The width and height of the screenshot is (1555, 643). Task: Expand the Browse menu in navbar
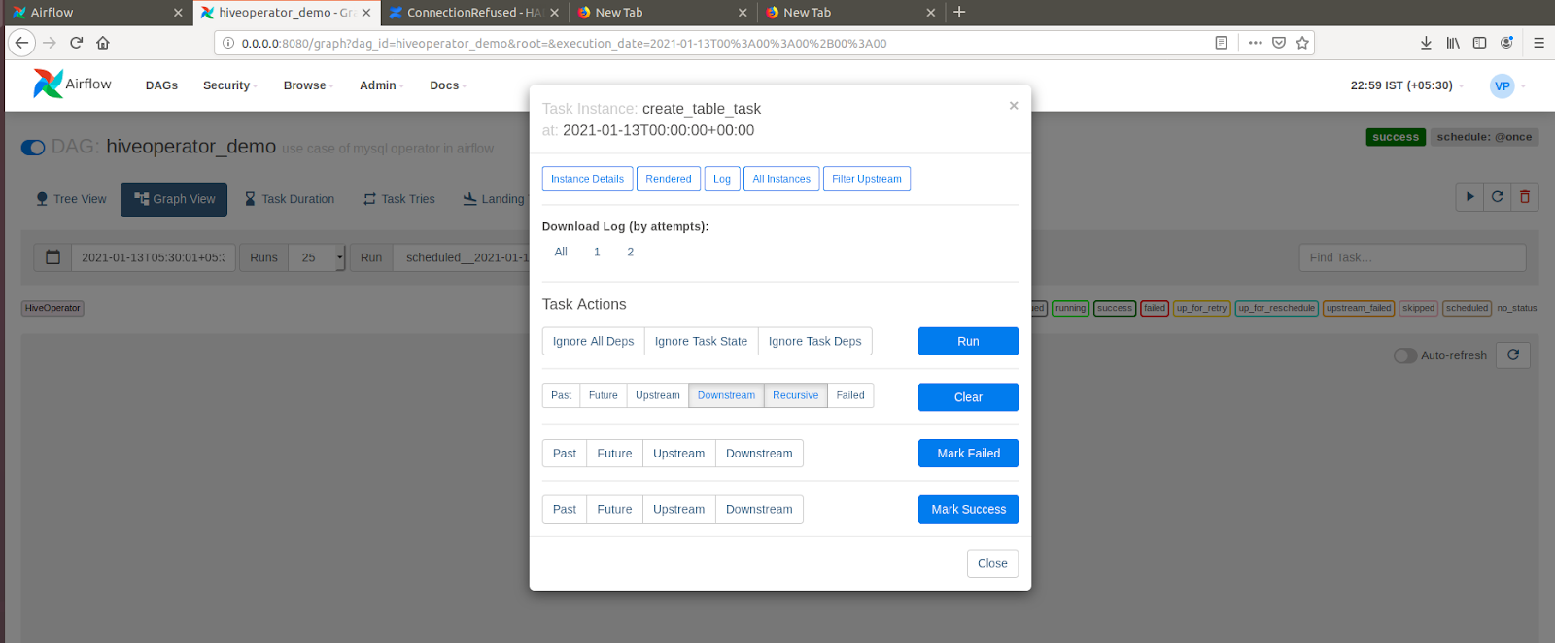308,85
